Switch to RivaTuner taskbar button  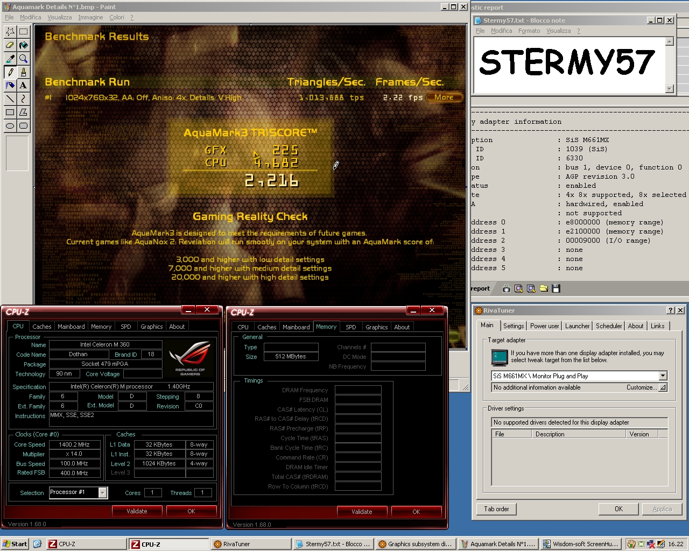tap(251, 544)
